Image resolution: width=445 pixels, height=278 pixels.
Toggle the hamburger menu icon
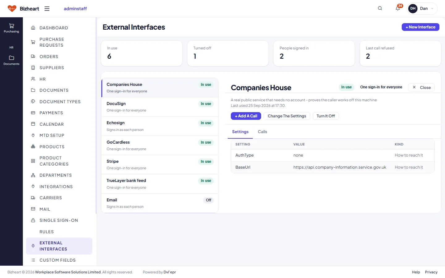coord(47,9)
